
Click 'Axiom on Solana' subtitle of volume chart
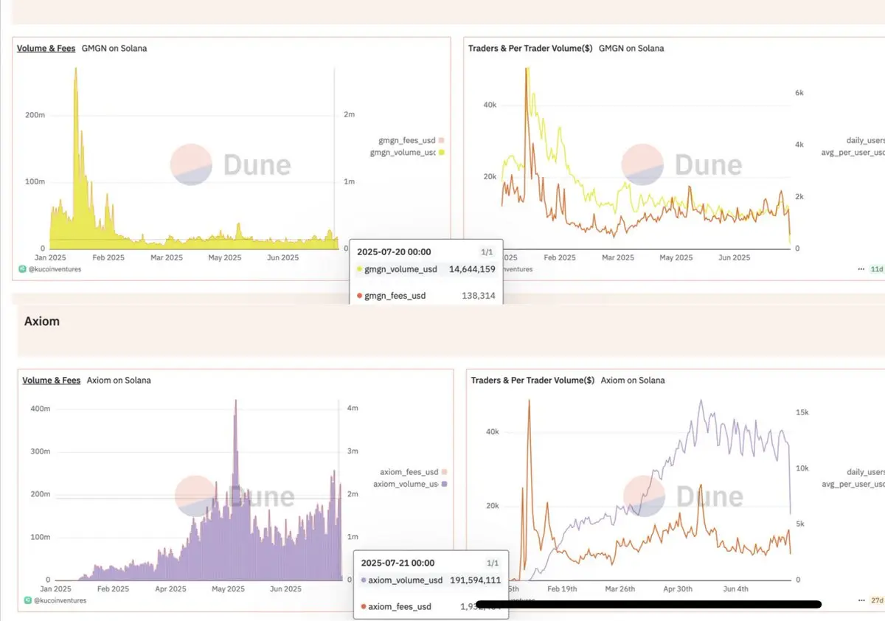coord(119,381)
